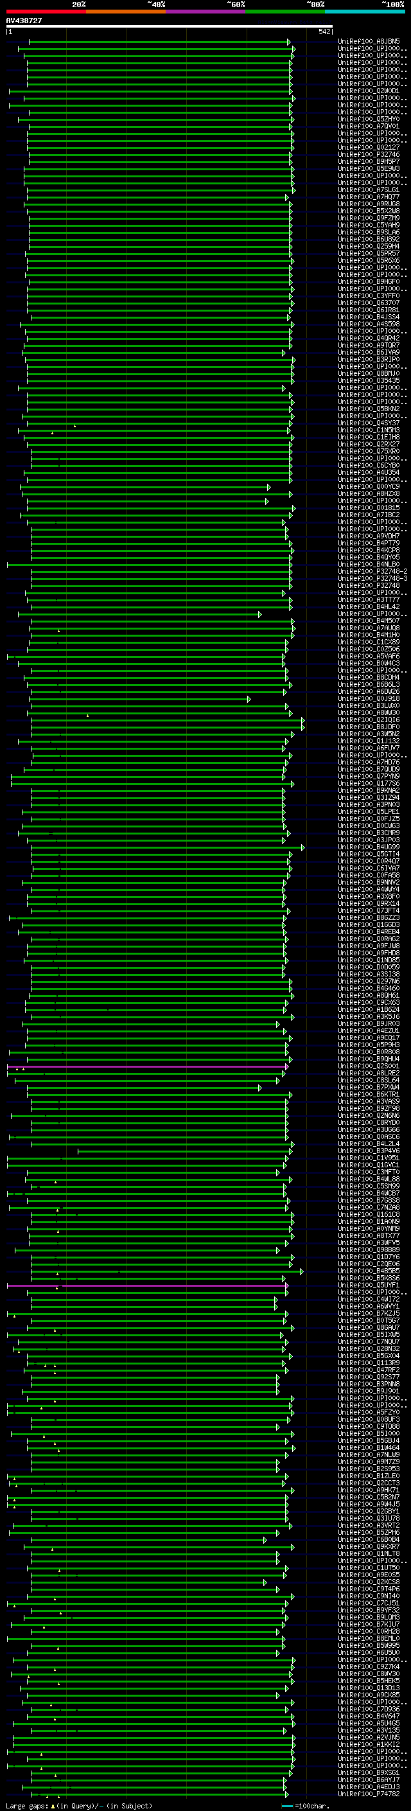
Task: Select the AV438727 query name
Action: pos(24,21)
